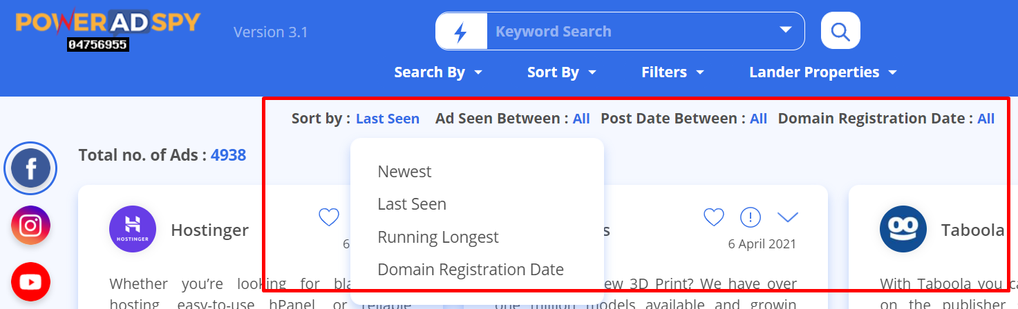Image resolution: width=1018 pixels, height=309 pixels.
Task: Select the Facebook platform icon
Action: 30,169
